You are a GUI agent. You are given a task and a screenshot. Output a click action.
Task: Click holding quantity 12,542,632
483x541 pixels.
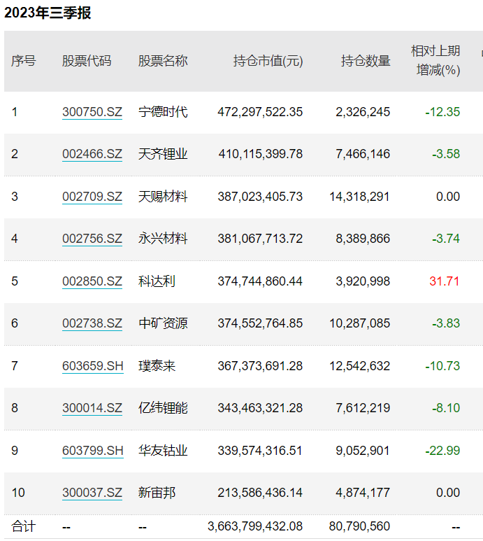coord(360,366)
